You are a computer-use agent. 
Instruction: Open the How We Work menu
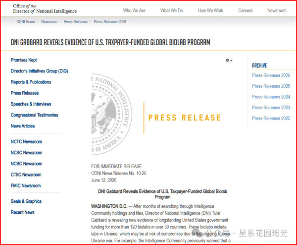click(x=210, y=10)
